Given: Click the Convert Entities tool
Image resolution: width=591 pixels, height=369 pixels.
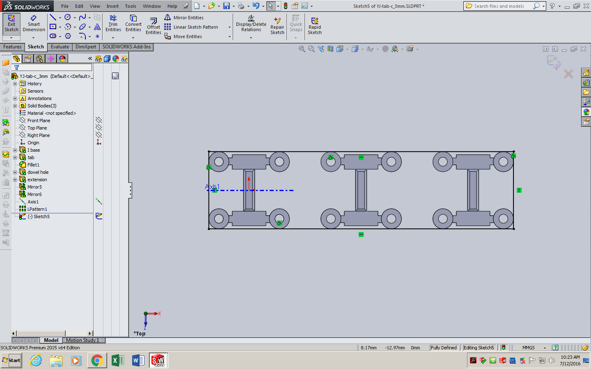Looking at the screenshot, I should coord(133,25).
